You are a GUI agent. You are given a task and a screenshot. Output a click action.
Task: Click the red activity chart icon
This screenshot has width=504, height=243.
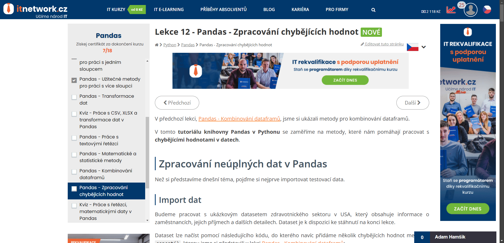coord(451,9)
